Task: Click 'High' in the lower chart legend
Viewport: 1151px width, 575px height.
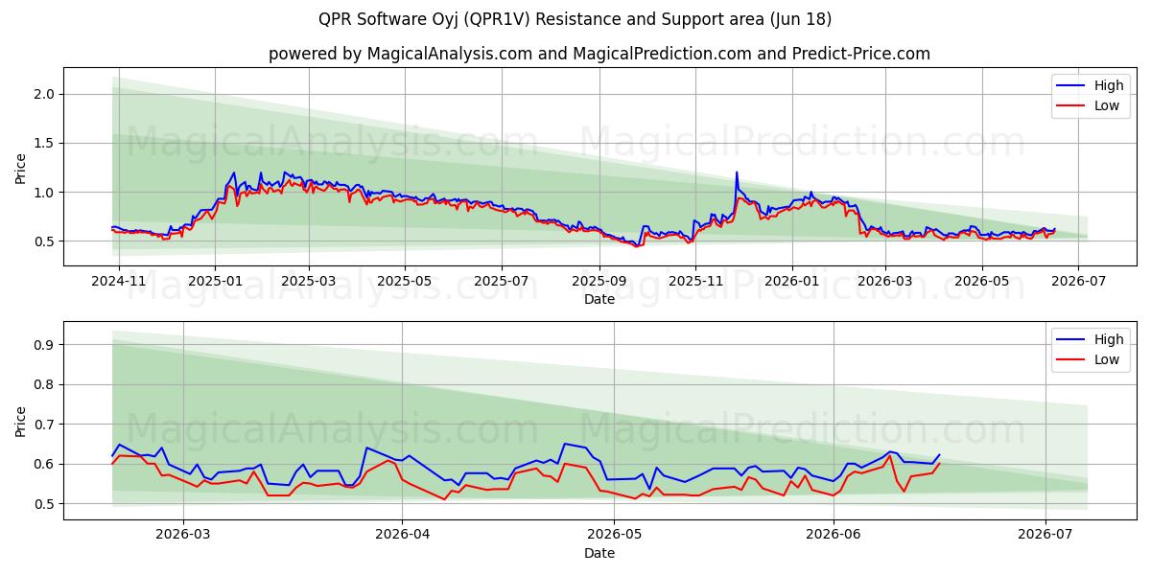Action: point(1109,339)
